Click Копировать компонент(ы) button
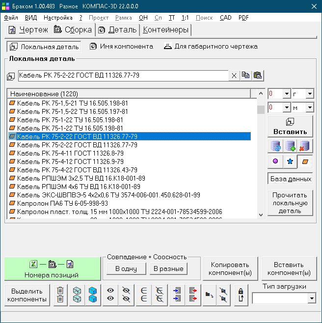This screenshot has height=323, width=322. point(230,269)
